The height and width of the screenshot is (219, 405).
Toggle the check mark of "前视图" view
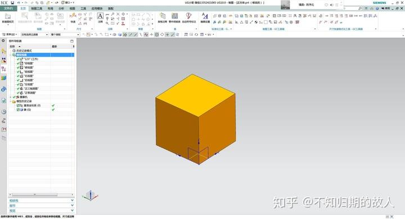click(18, 72)
